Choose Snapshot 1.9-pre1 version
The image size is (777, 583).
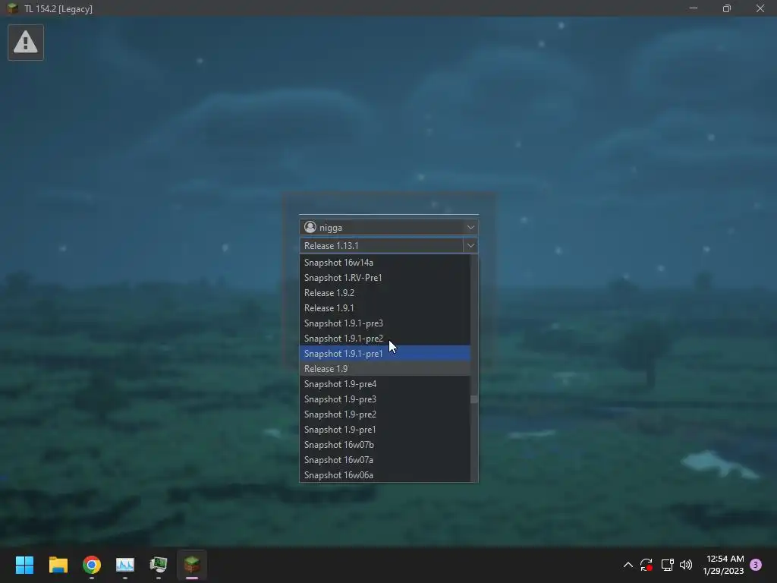(x=385, y=430)
